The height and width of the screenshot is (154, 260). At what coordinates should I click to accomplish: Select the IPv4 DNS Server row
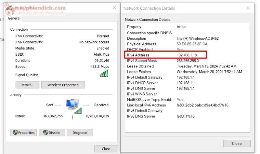tap(188, 88)
